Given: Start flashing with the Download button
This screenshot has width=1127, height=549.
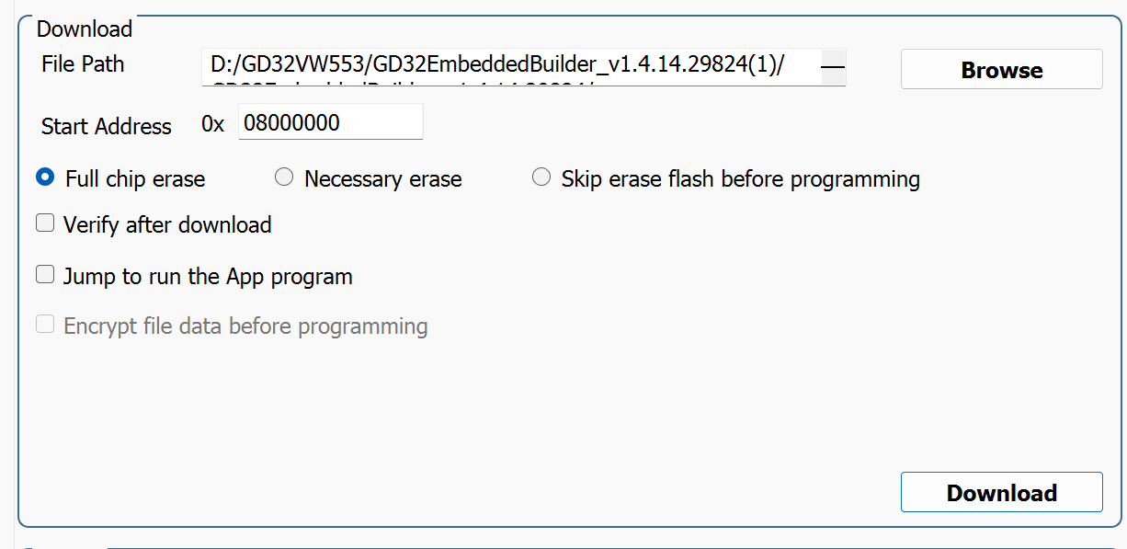Looking at the screenshot, I should [1001, 492].
